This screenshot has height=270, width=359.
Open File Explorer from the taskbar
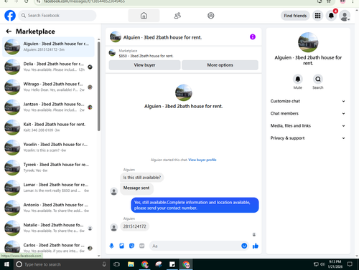click(x=131, y=264)
